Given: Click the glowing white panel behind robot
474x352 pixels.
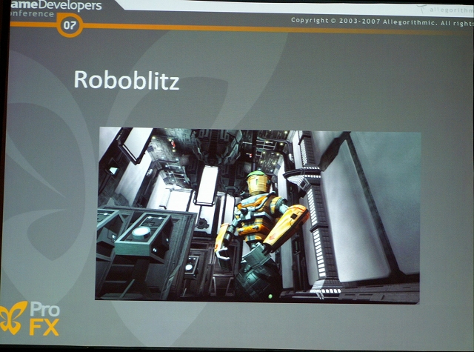Looking at the screenshot, I should (x=207, y=185).
